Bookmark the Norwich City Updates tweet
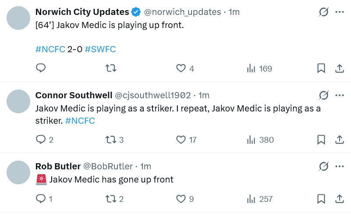Screen dimensions: 351x215 pos(321,68)
